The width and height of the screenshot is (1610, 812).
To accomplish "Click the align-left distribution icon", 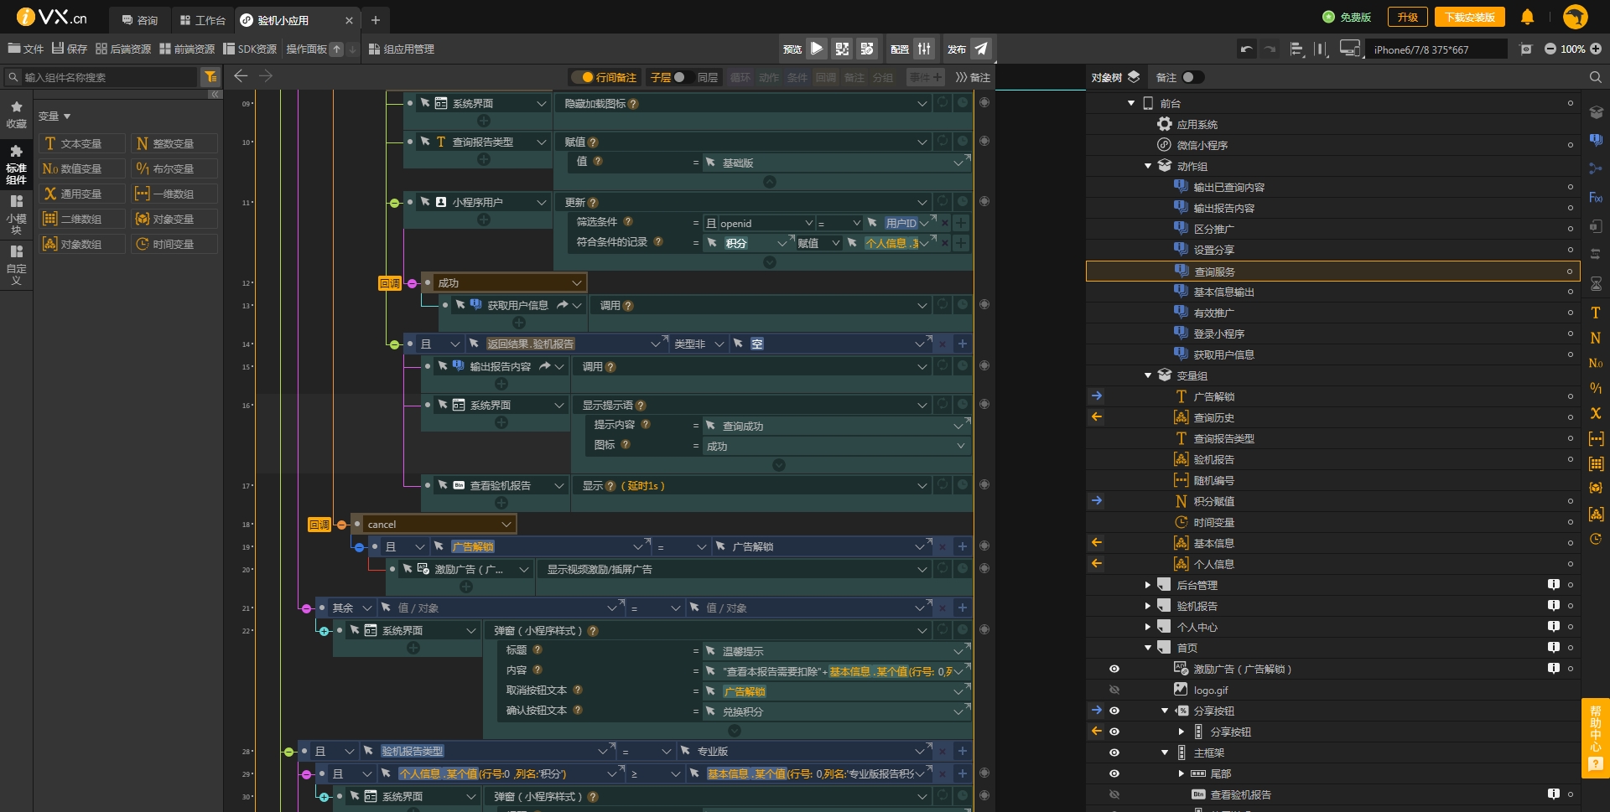I will 1296,49.
